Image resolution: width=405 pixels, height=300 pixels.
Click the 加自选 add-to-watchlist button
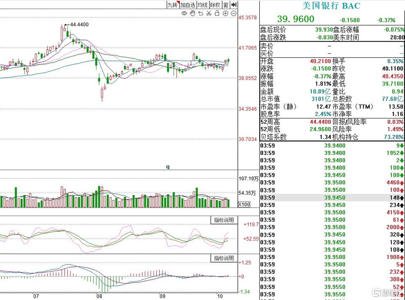click(x=188, y=5)
